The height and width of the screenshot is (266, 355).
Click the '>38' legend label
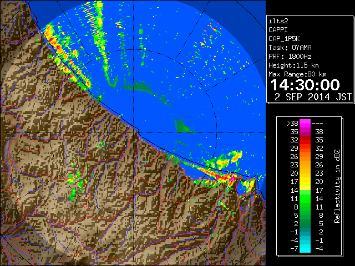[x=292, y=124]
